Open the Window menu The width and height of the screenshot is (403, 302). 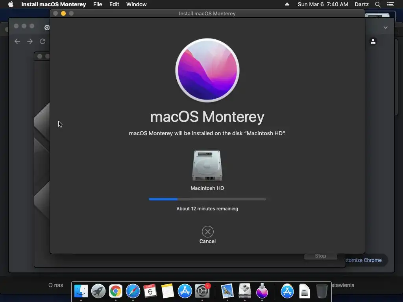(x=137, y=4)
